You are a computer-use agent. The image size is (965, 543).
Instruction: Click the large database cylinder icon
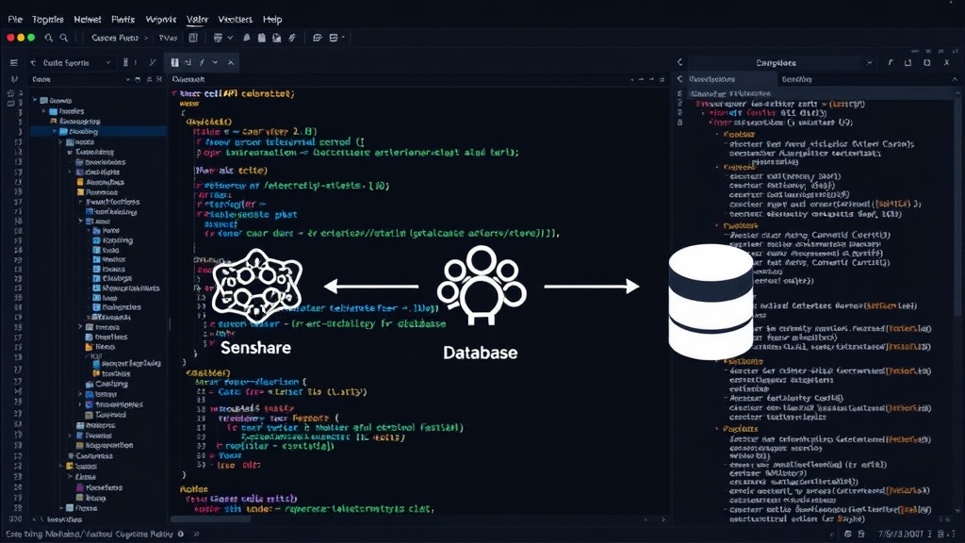[x=711, y=302]
